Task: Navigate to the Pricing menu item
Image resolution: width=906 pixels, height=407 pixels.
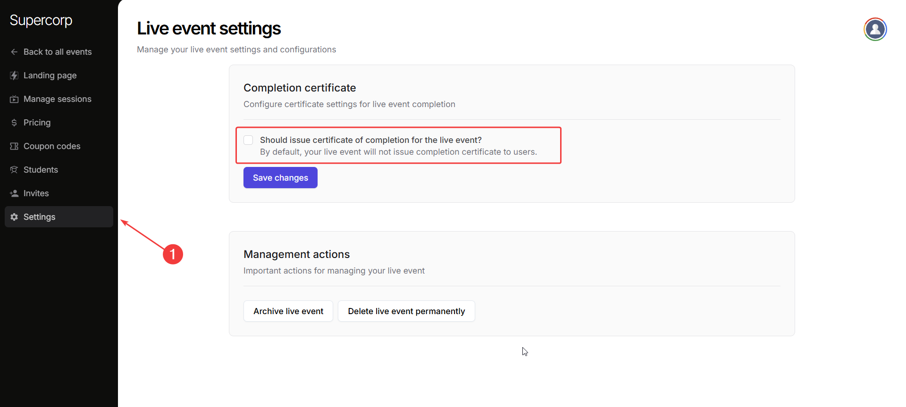Action: click(x=37, y=123)
